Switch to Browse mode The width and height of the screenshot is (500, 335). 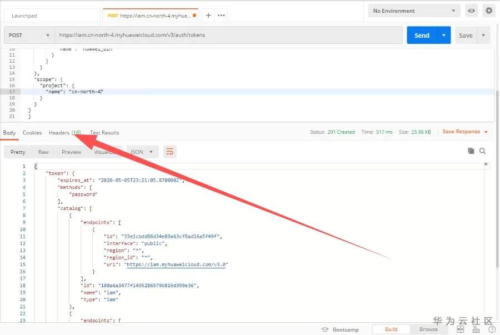pos(428,329)
